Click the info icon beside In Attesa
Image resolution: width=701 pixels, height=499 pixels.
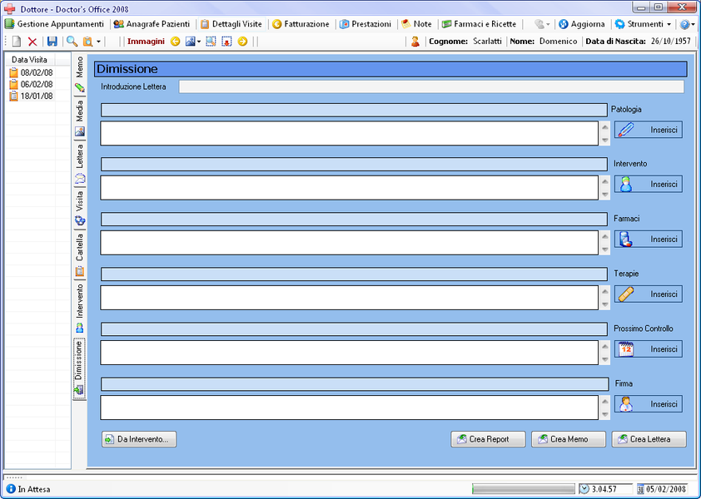click(11, 489)
